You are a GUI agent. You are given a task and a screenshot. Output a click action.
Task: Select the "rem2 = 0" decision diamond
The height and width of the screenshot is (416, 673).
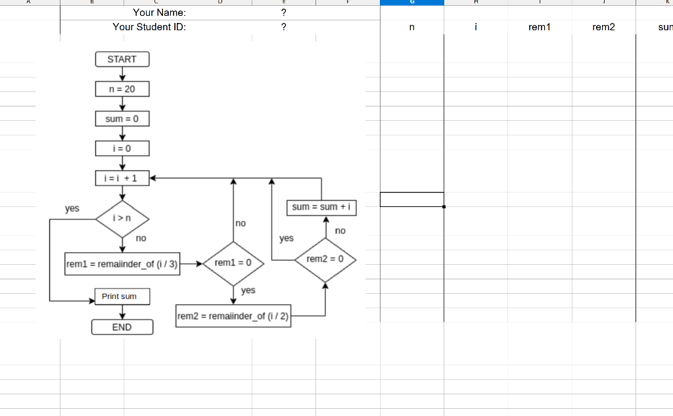coord(325,260)
